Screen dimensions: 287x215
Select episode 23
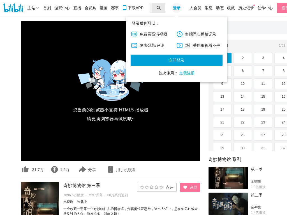[263, 122]
